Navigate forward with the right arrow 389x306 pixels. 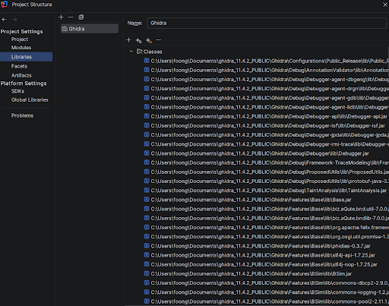tap(14, 20)
